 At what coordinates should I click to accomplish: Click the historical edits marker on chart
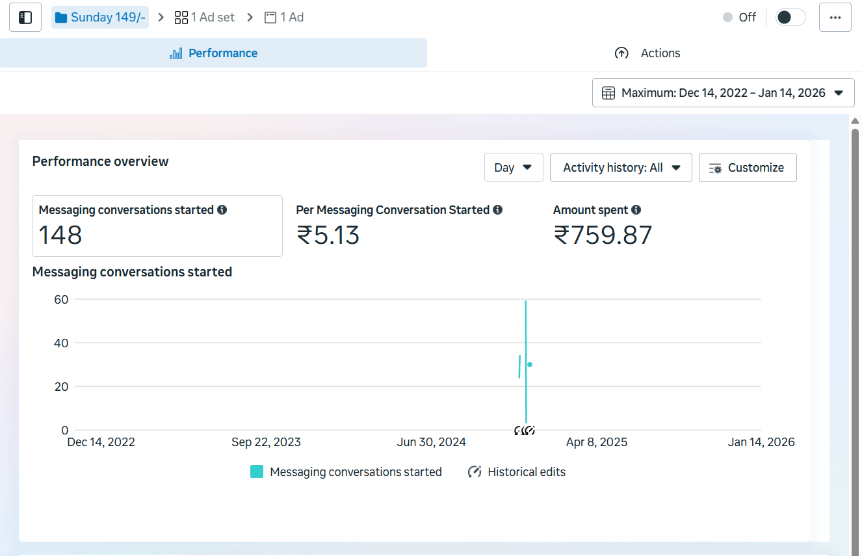pos(524,430)
